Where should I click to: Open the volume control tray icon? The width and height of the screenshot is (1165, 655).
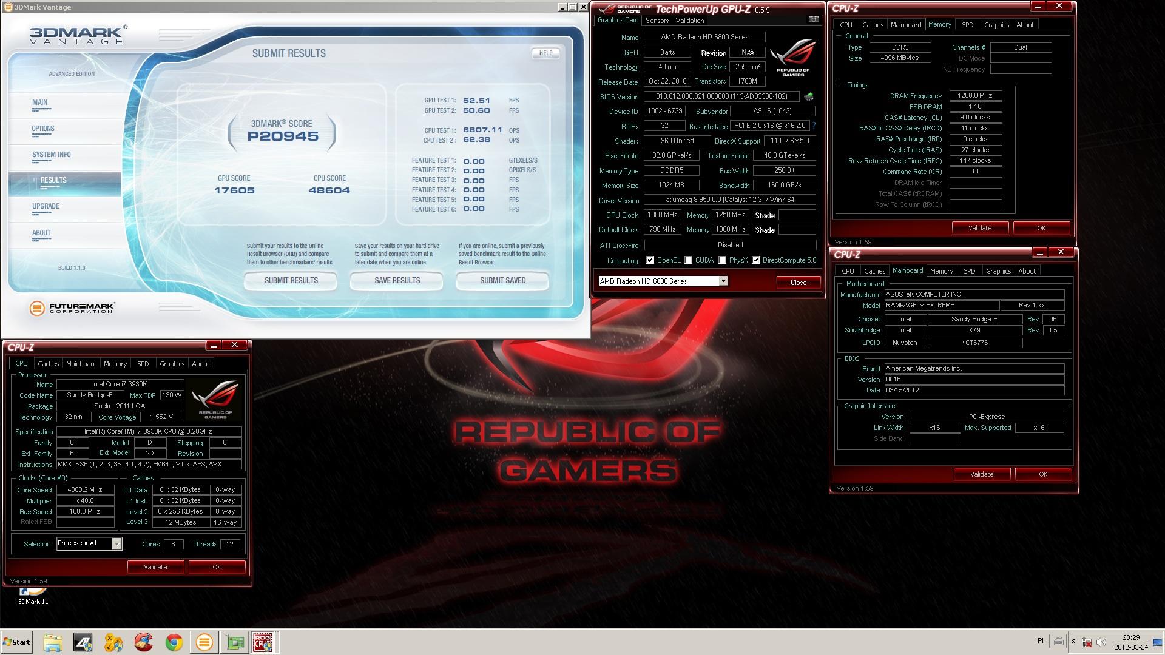1101,642
